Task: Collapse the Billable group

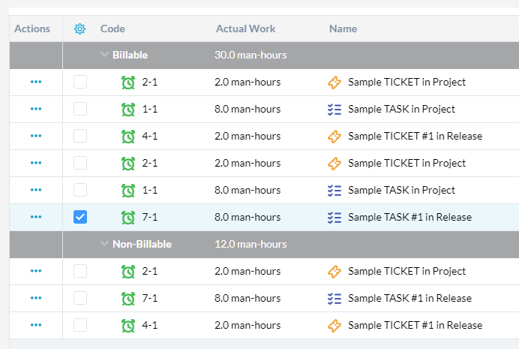Action: pos(104,55)
